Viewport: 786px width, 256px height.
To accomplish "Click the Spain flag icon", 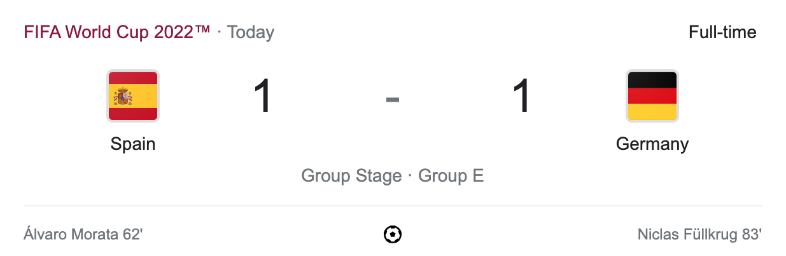I will pyautogui.click(x=132, y=96).
